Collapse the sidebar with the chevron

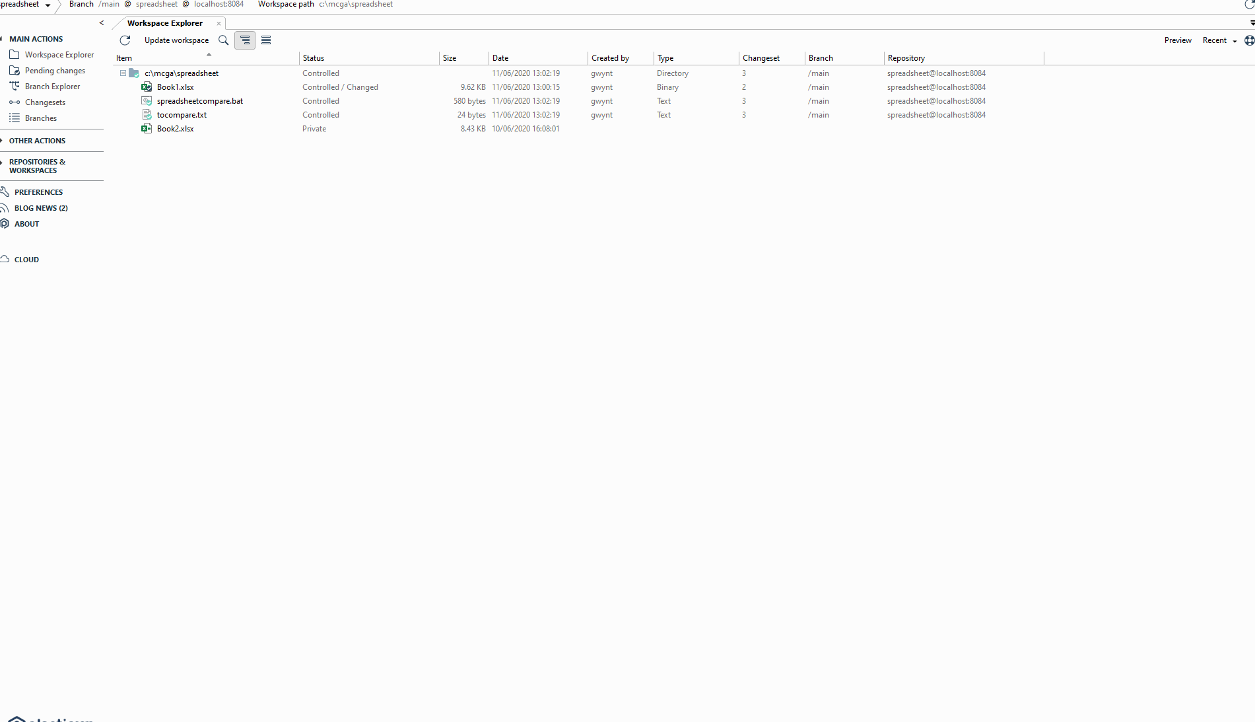tap(102, 23)
